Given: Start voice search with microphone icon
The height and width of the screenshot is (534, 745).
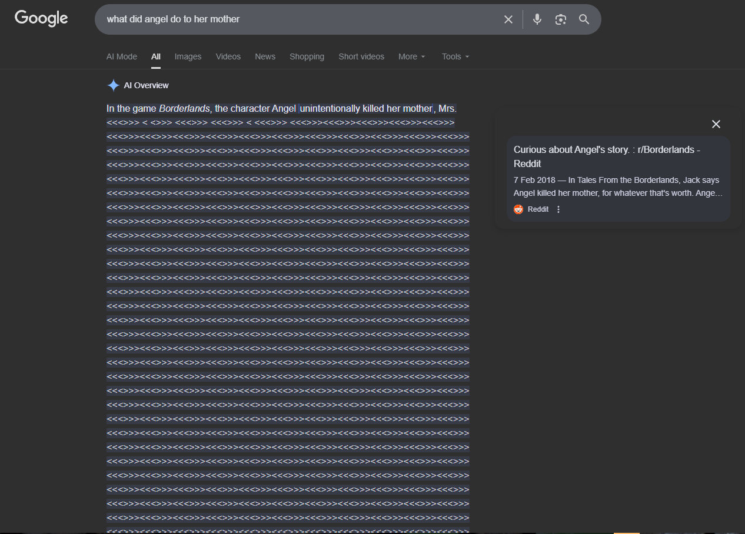Looking at the screenshot, I should 537,19.
